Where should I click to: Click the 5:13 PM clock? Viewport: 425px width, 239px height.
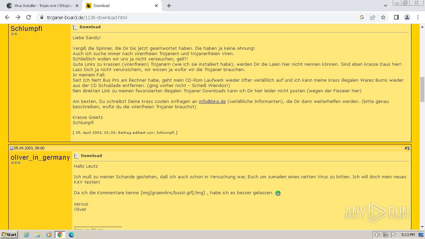coord(408,235)
